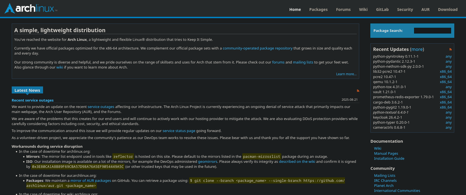Open the described on the wiki link

click(297, 162)
